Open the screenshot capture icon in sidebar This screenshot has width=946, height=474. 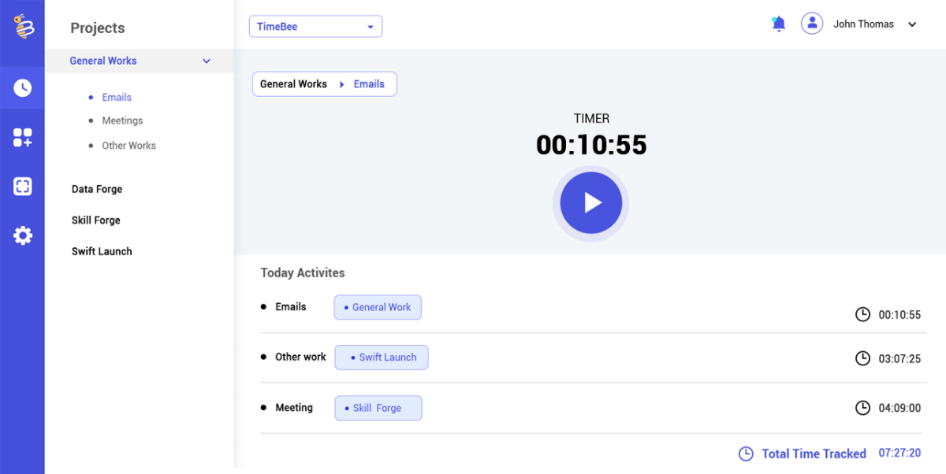[23, 187]
